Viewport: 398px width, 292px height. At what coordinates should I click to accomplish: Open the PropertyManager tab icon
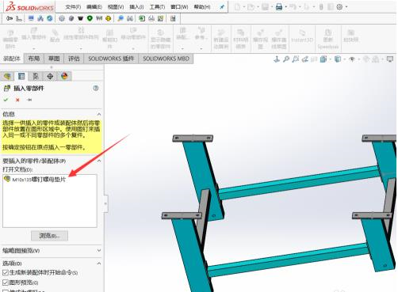pyautogui.click(x=21, y=76)
